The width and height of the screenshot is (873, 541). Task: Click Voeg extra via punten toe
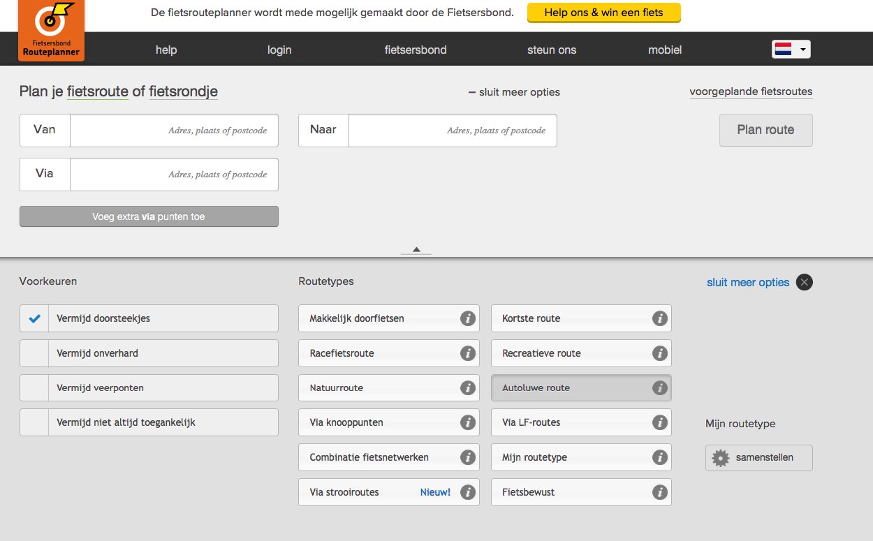tap(149, 216)
